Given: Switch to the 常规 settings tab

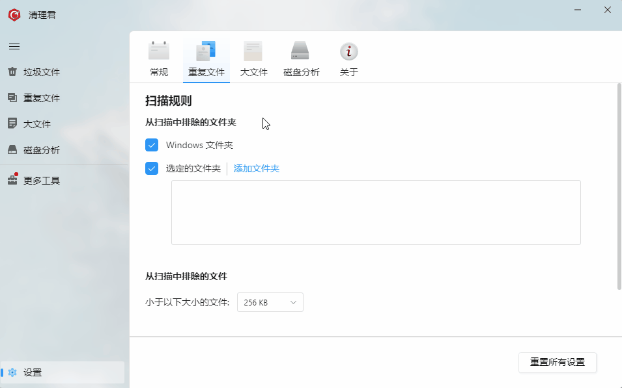Looking at the screenshot, I should pyautogui.click(x=159, y=59).
